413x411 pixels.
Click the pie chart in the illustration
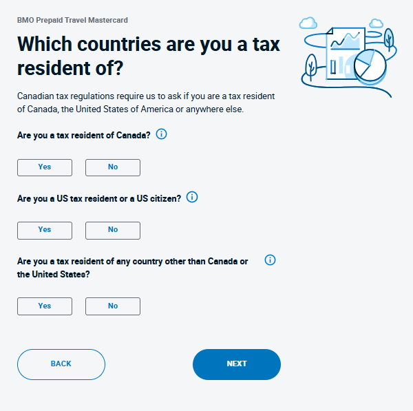click(370, 66)
